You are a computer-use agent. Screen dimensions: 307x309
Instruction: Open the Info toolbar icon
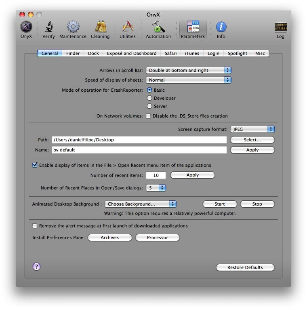click(221, 29)
